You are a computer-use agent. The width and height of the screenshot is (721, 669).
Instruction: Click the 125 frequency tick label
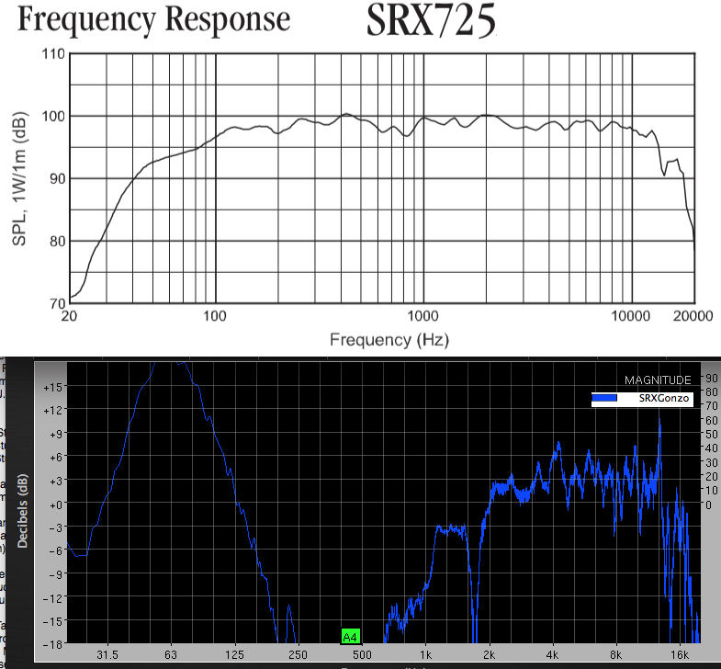234,654
